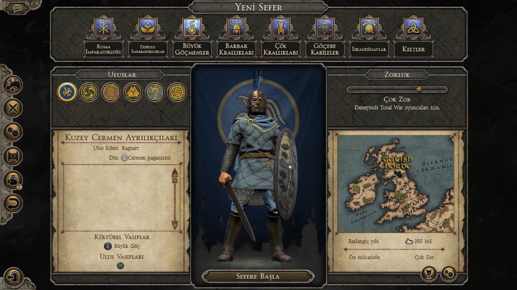Viewport: 517px width, 290px height.
Task: Click the Britain campaign map thumbnail
Action: 396,184
